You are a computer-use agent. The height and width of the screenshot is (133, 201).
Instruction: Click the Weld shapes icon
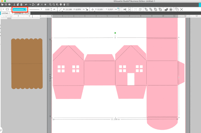coord(166,9)
